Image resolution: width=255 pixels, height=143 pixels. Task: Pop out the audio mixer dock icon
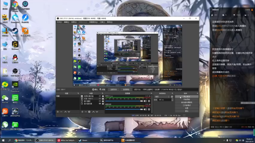(151, 93)
